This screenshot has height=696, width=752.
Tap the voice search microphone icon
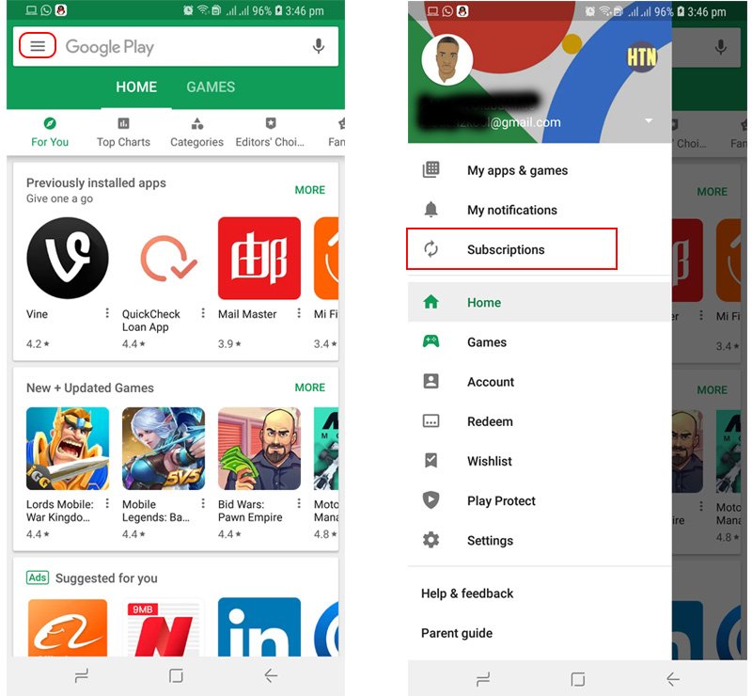click(318, 47)
